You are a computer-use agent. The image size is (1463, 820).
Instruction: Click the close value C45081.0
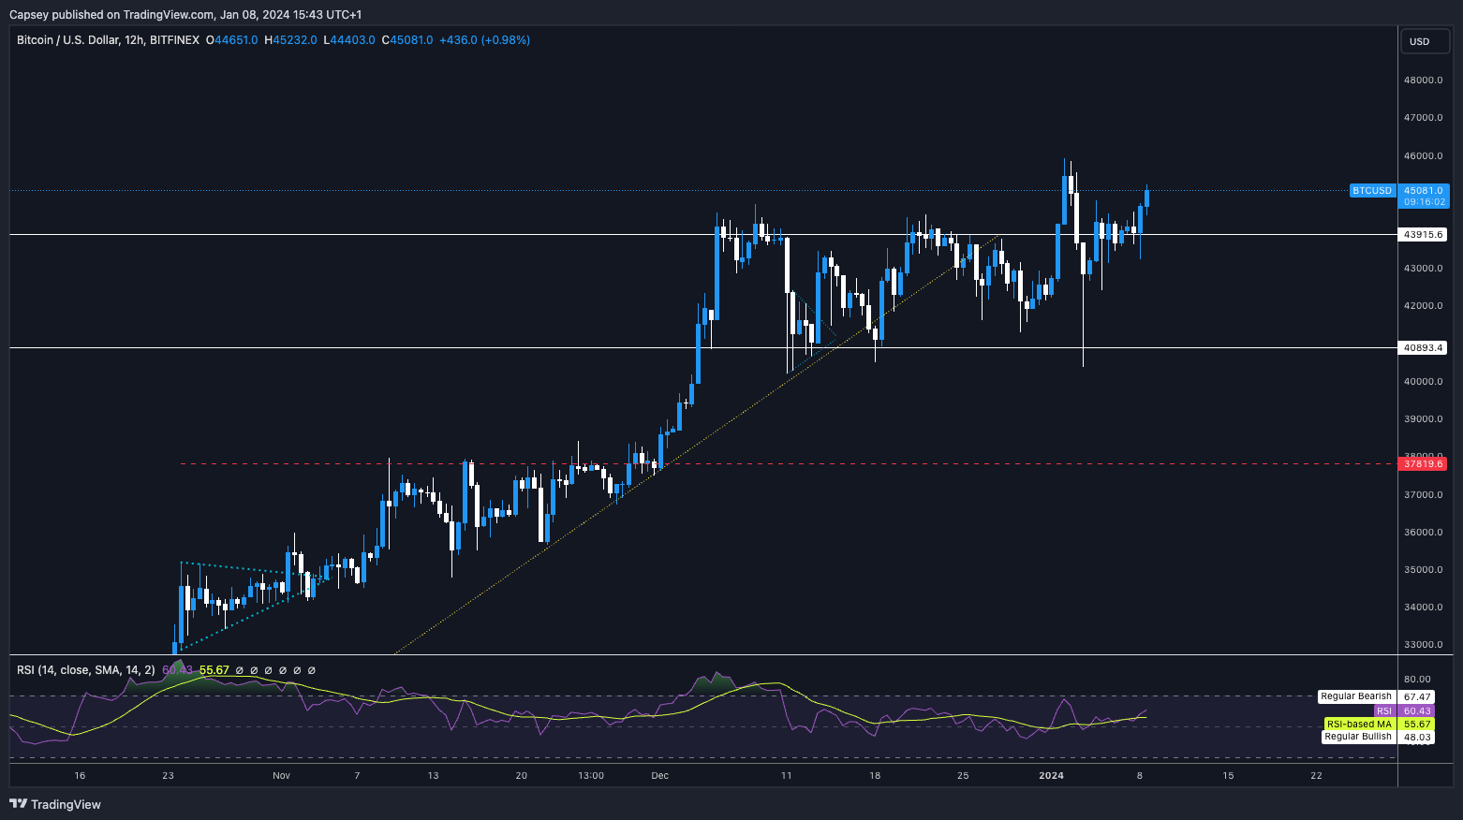coord(407,40)
